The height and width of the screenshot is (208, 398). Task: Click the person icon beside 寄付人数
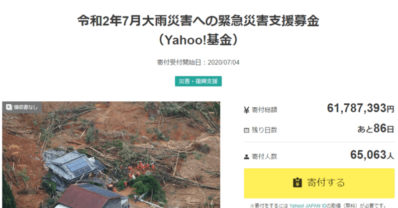246,157
